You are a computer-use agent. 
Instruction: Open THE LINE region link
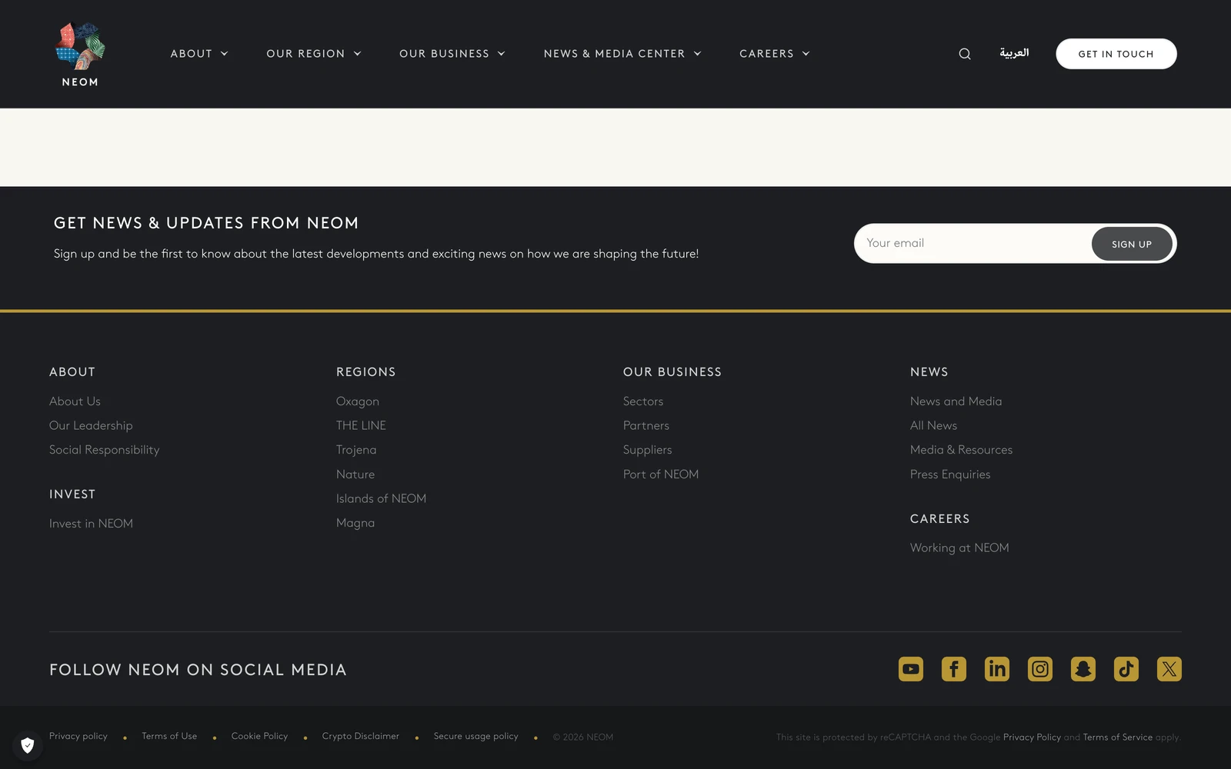(x=361, y=425)
